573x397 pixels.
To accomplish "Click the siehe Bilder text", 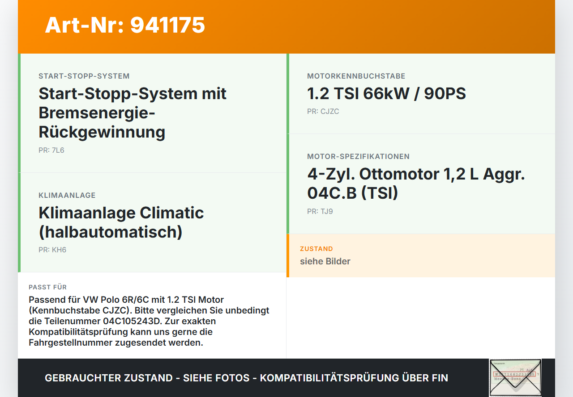I will tap(325, 261).
